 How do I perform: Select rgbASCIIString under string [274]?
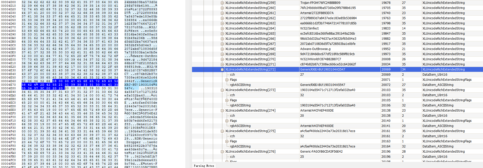(337, 126)
